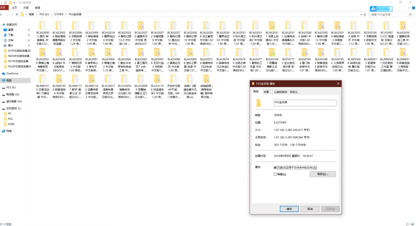Open the chevron after 电脑 in address bar
The image size is (416, 226).
pos(37,14)
